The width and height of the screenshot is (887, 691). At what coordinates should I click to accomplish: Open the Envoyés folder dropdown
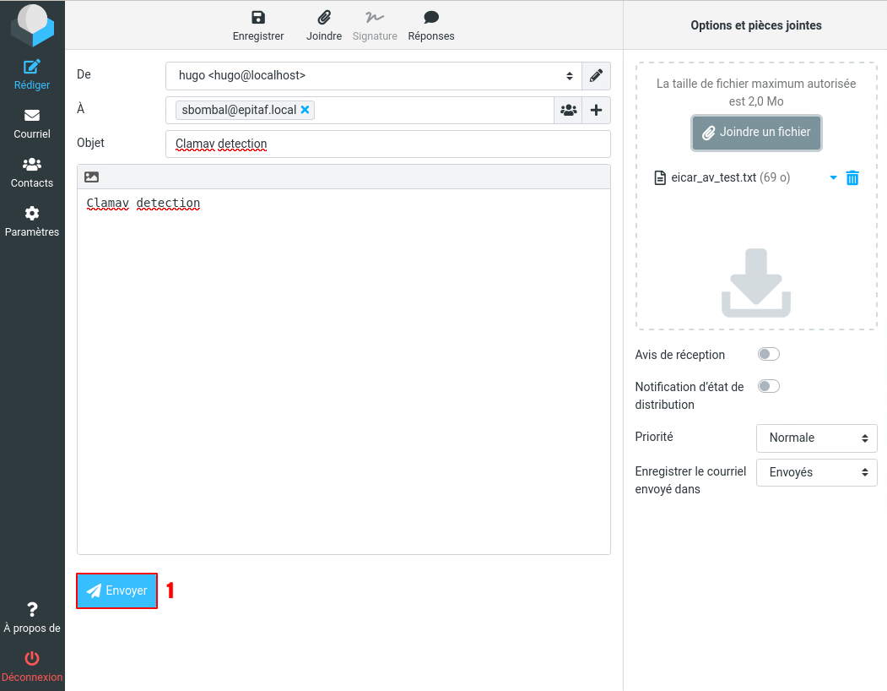click(x=816, y=473)
